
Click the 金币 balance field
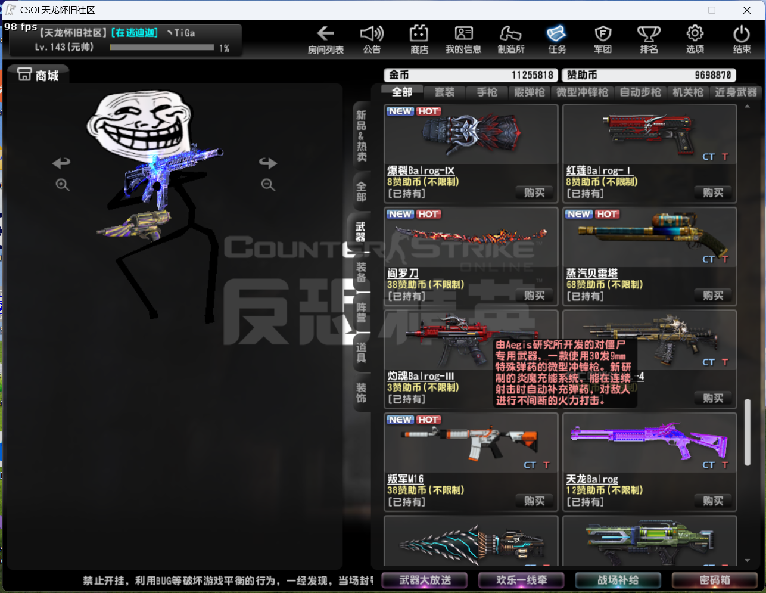pos(471,75)
